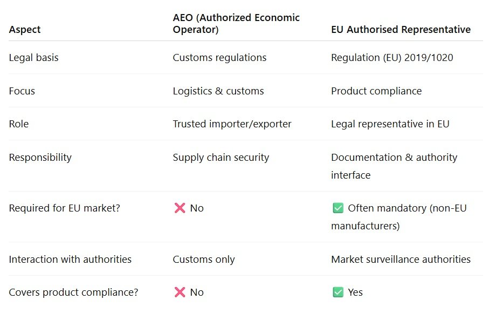Click the red X in the Covers product compliance row

coord(180,292)
